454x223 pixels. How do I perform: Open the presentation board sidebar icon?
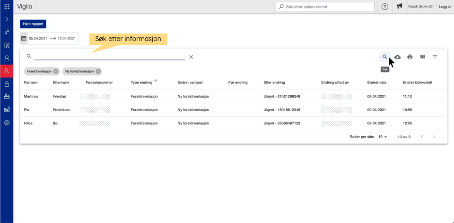coord(7,45)
